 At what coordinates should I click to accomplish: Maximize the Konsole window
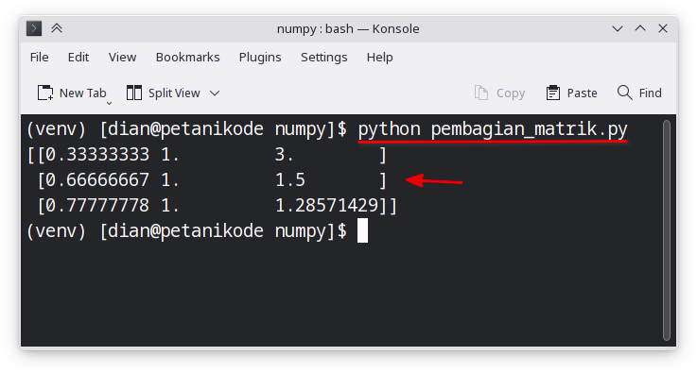(640, 28)
